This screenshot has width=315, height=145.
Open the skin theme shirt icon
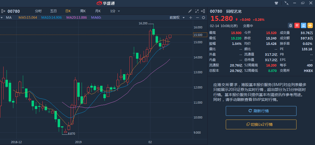coord(277,3)
